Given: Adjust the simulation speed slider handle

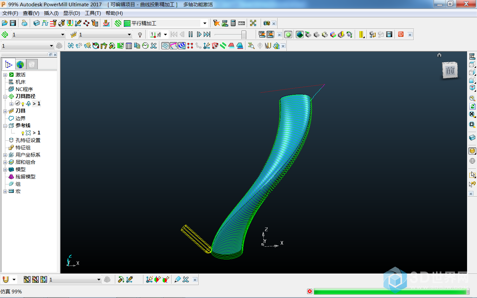Looking at the screenshot, I should point(244,34).
